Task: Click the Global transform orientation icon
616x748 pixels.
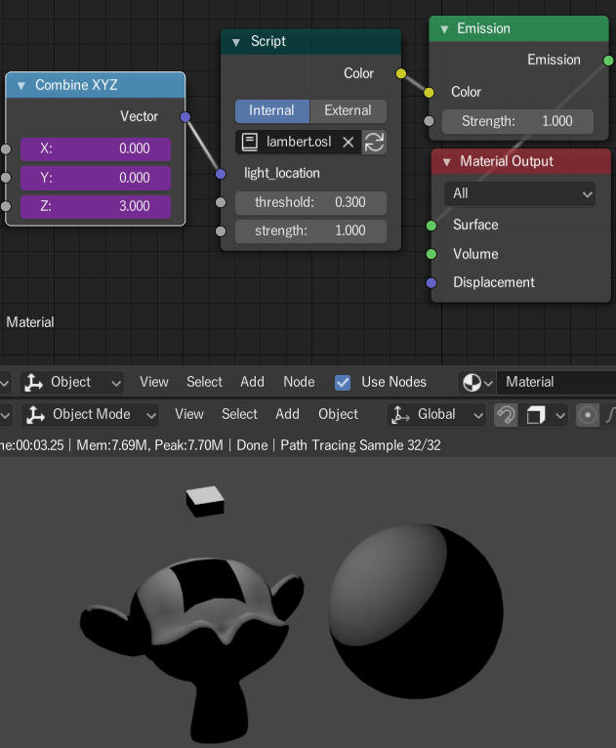Action: [400, 415]
